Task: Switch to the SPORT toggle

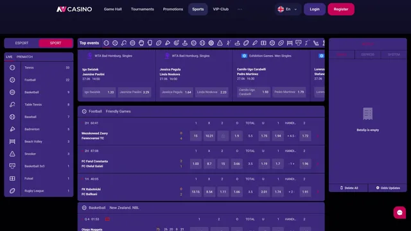Action: coord(56,43)
